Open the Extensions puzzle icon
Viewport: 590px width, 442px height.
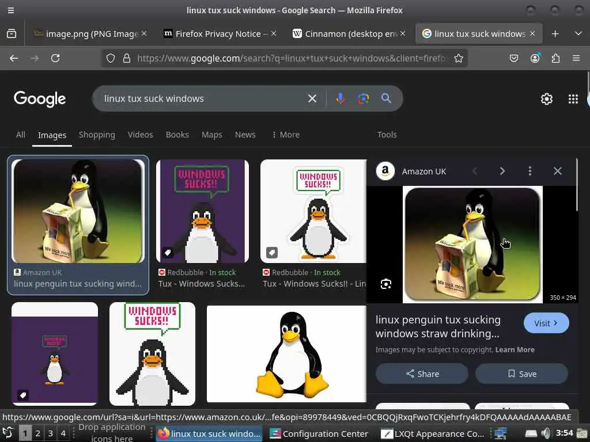click(556, 58)
